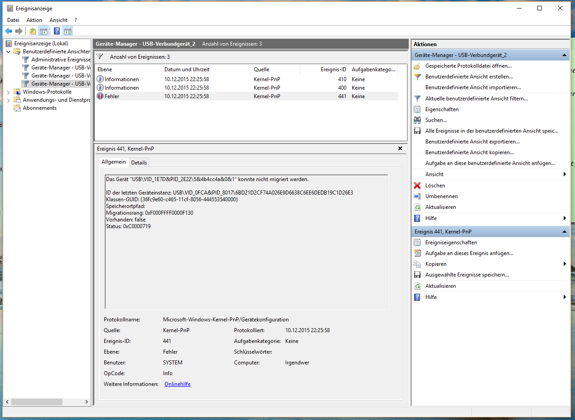Select Administrative Ereignisse in the tree
The image size is (575, 420).
(61, 60)
